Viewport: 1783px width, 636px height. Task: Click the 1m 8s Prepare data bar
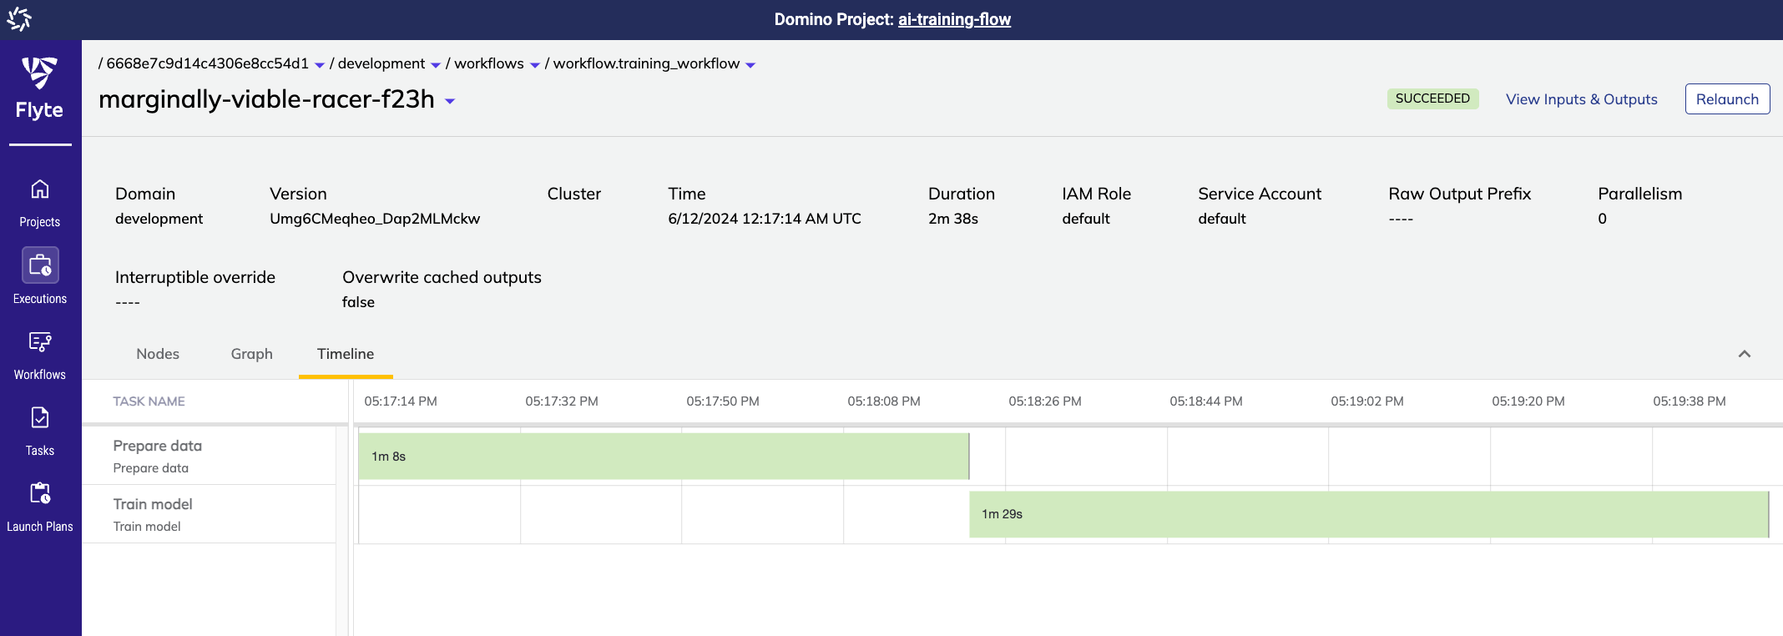pos(664,456)
